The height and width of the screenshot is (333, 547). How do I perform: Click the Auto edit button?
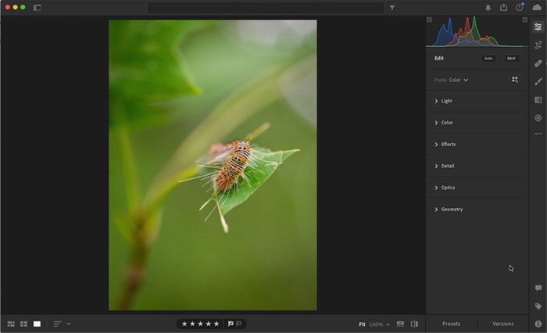[488, 59]
